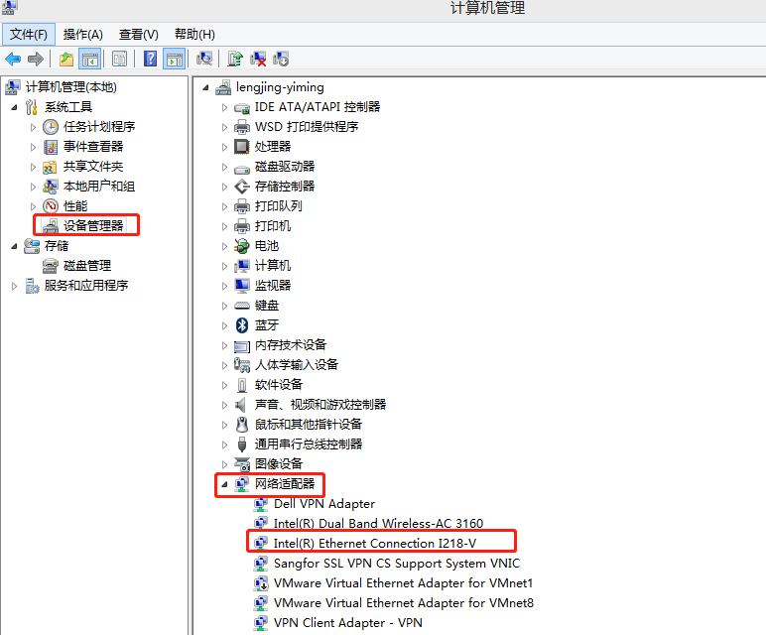Click the Forward arrow in toolbar
This screenshot has width=766, height=635.
(x=36, y=60)
